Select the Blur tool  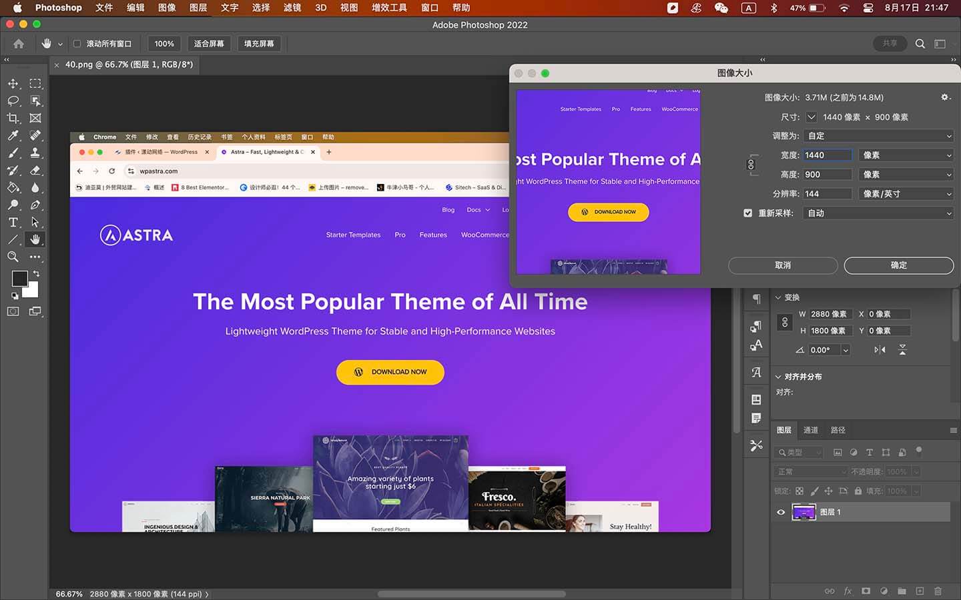point(35,187)
